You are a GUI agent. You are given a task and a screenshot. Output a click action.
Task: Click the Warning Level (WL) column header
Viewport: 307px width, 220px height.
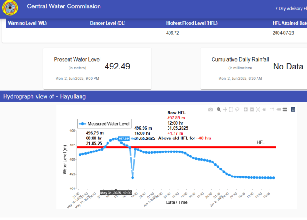click(27, 23)
